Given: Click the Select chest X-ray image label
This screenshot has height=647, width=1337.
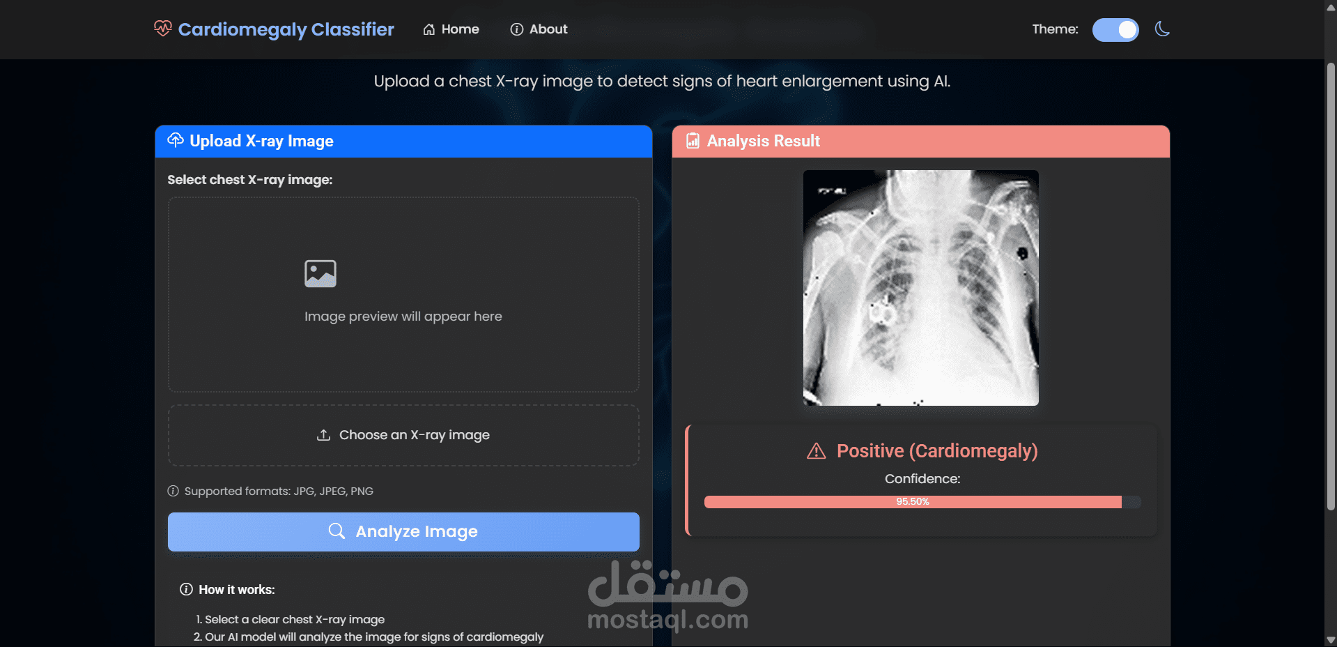Looking at the screenshot, I should click(x=250, y=180).
